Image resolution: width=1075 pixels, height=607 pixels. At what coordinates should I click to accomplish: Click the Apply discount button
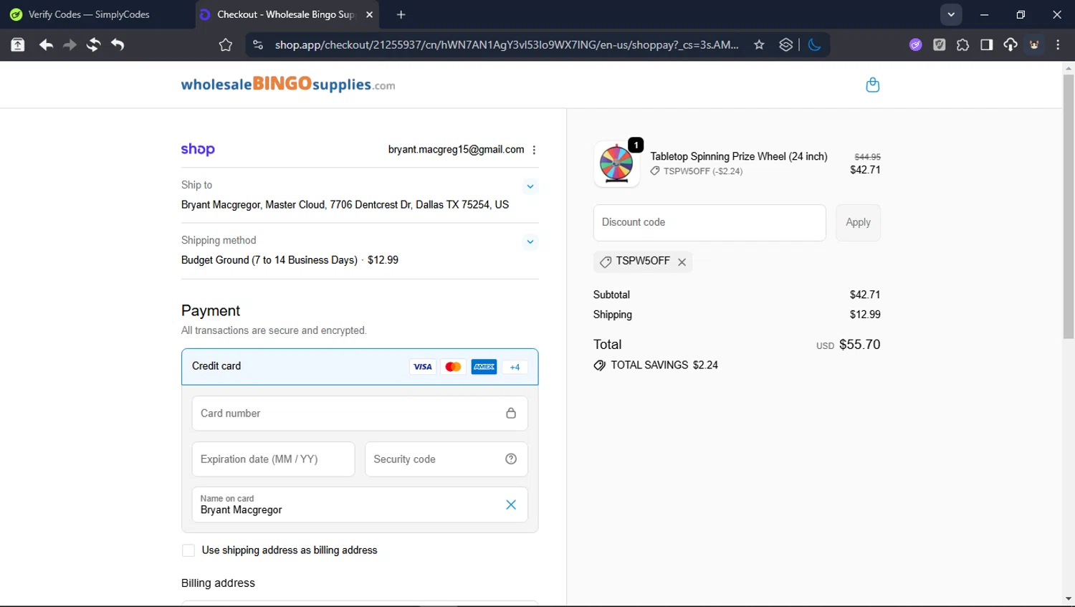pyautogui.click(x=858, y=223)
